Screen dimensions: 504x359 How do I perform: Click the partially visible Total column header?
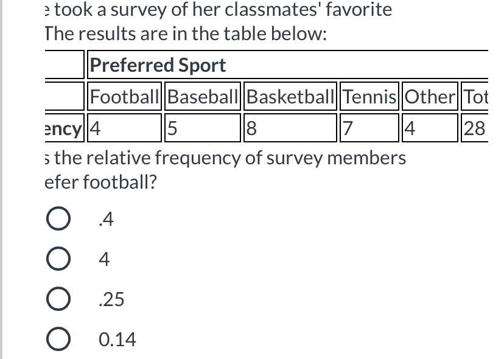pos(475,97)
